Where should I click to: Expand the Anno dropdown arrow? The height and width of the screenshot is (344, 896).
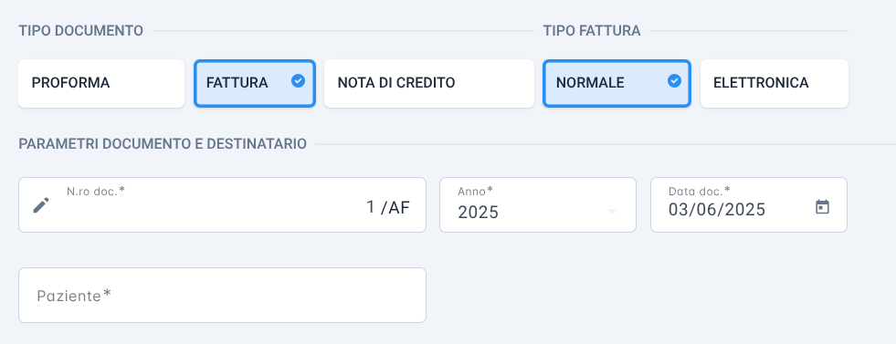(612, 212)
